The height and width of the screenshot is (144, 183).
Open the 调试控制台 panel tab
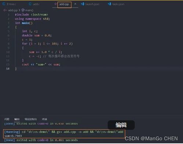30,119
